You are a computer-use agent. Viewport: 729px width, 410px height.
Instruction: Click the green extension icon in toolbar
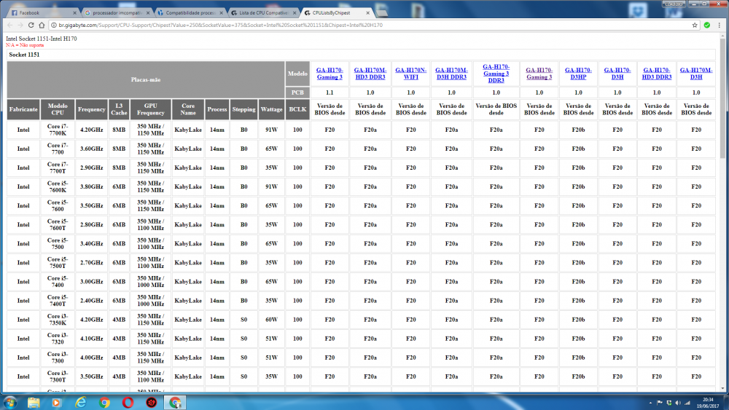click(707, 25)
